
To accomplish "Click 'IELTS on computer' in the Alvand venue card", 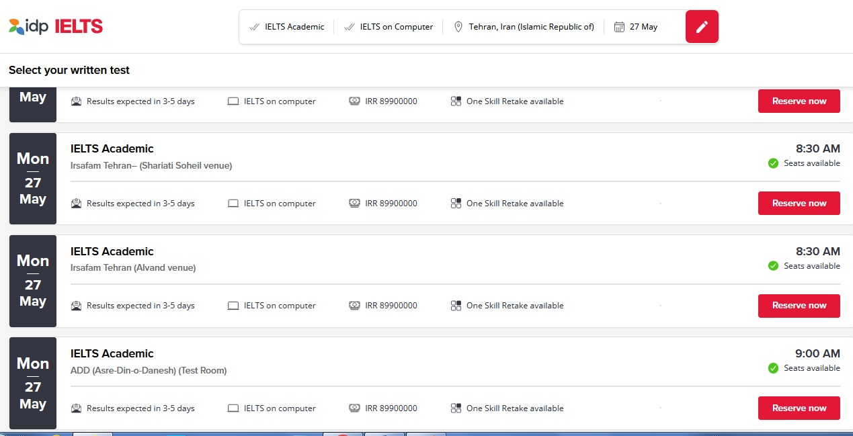I will coord(280,306).
